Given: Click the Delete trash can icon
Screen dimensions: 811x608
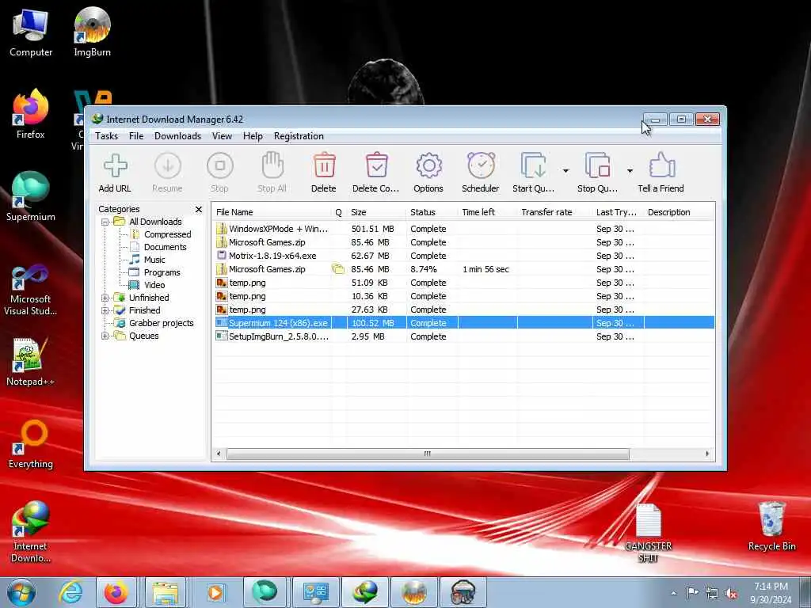Looking at the screenshot, I should (x=324, y=173).
